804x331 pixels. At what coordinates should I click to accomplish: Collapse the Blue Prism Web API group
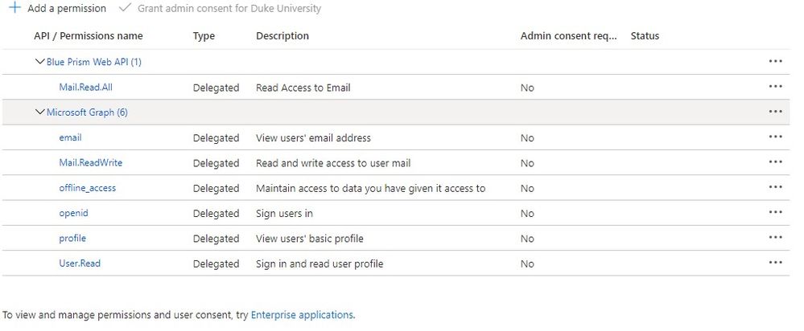(40, 62)
